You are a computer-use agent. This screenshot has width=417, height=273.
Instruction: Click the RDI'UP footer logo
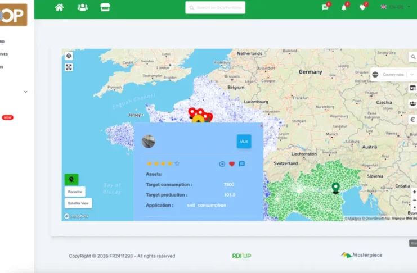pos(241,256)
